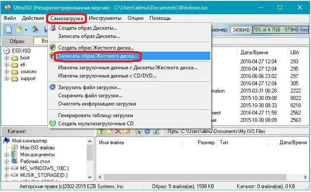Choose Извлечь загрузочные данные с CD/DVD

click(130, 76)
